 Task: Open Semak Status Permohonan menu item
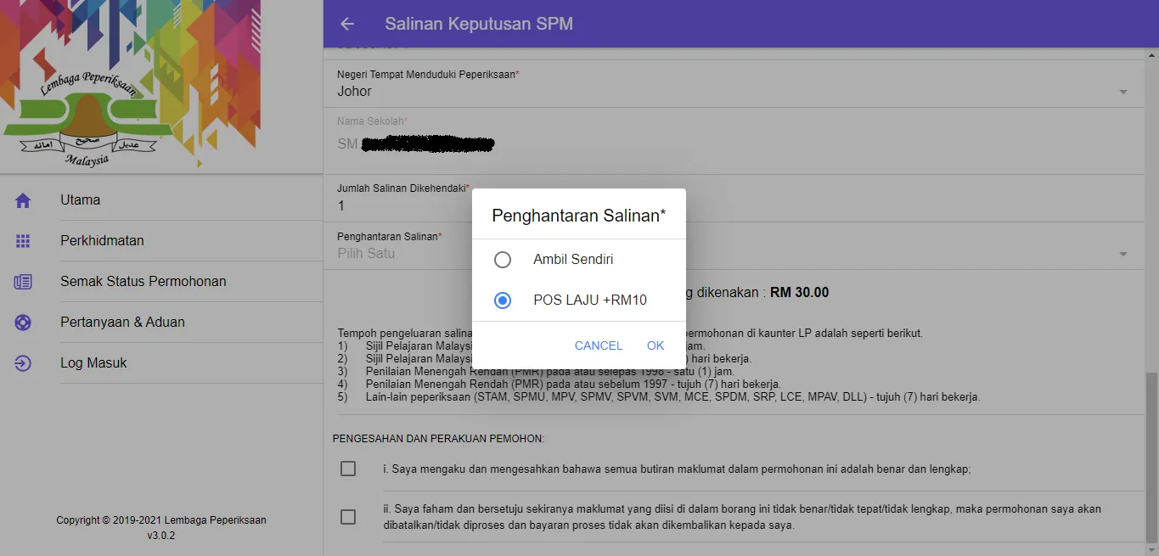[x=143, y=282]
